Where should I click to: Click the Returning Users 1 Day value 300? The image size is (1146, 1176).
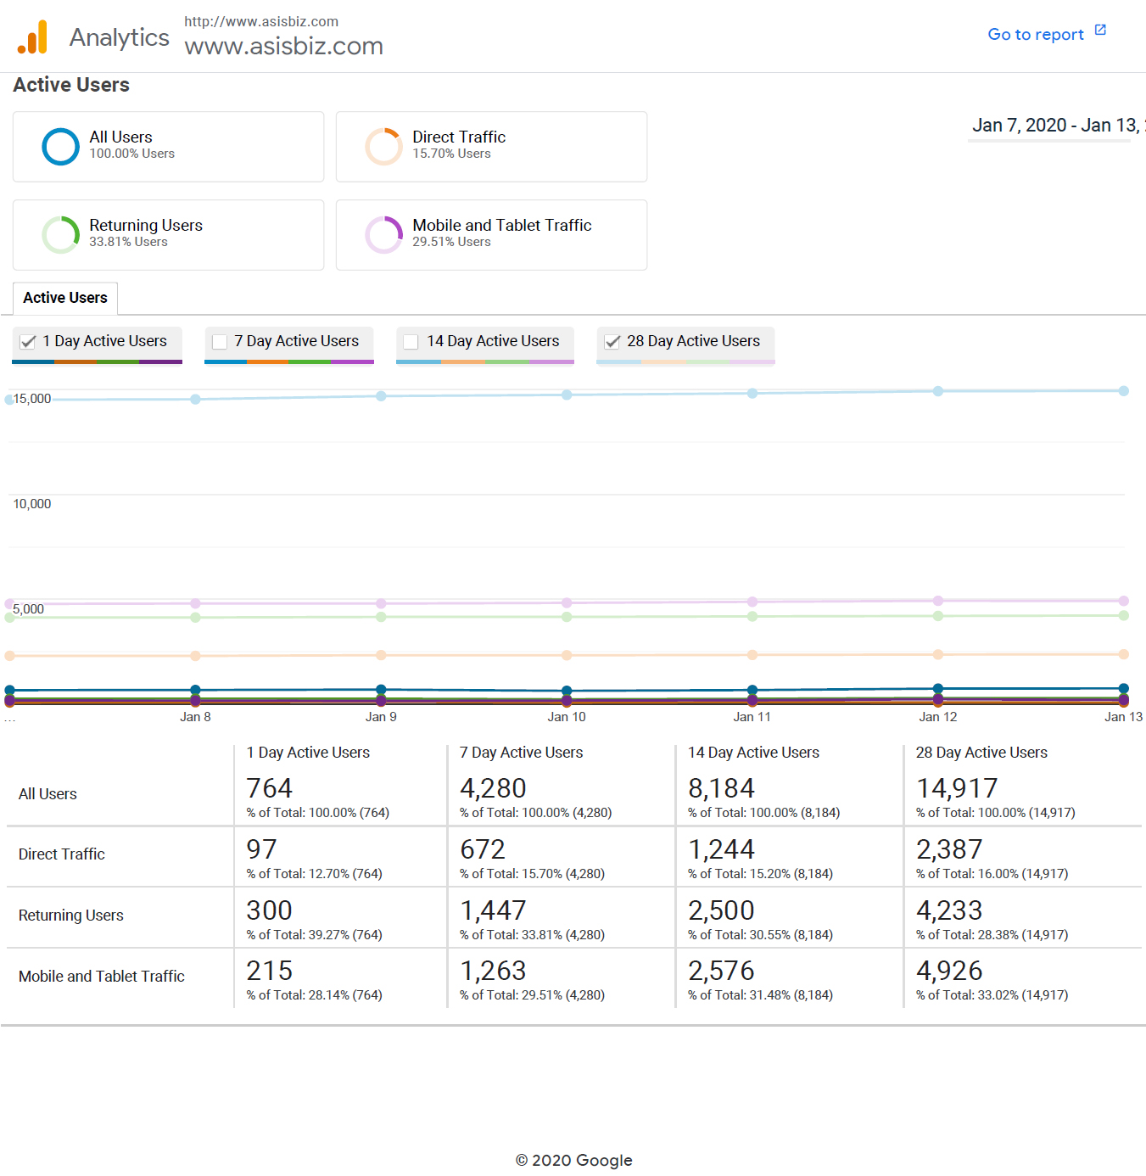click(x=270, y=910)
